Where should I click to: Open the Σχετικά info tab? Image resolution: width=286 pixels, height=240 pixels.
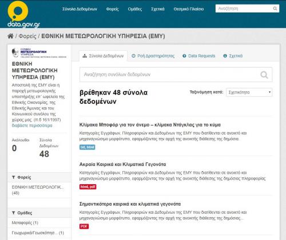(233, 56)
